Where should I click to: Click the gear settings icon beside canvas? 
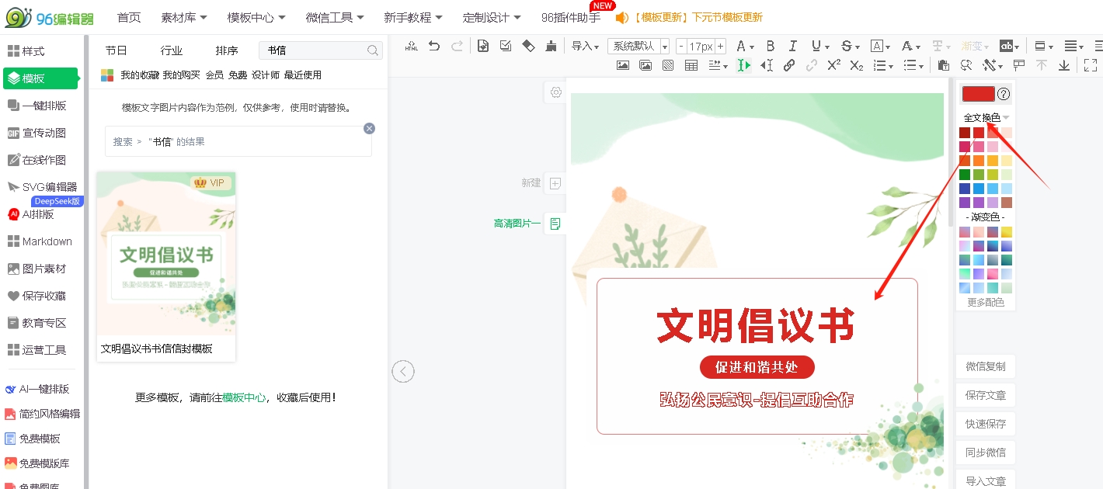click(556, 92)
